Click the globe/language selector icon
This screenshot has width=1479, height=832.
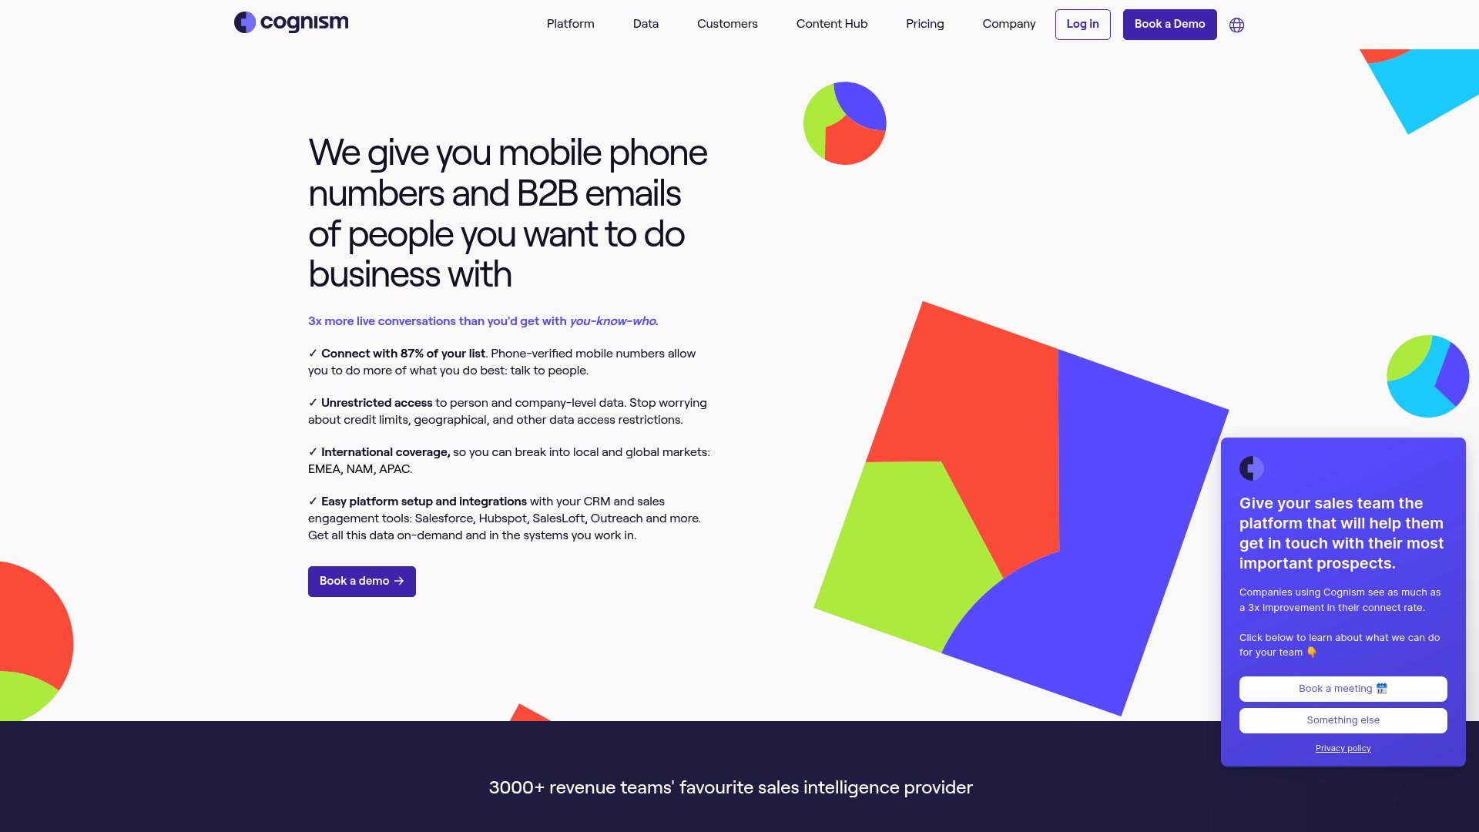tap(1236, 25)
